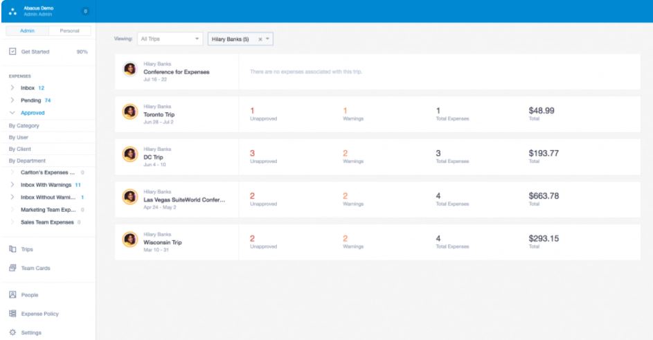The height and width of the screenshot is (340, 653).
Task: Open the Hilary Banks user dropdown arrow
Action: coord(268,39)
